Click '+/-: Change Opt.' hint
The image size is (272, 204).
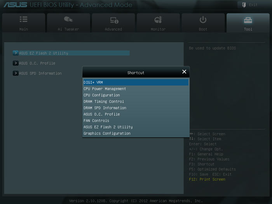[x=206, y=149]
